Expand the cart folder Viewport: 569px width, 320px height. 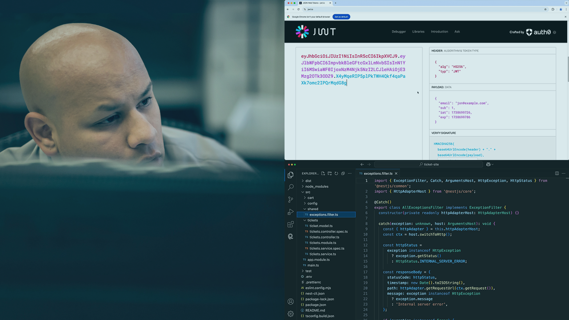[310, 198]
